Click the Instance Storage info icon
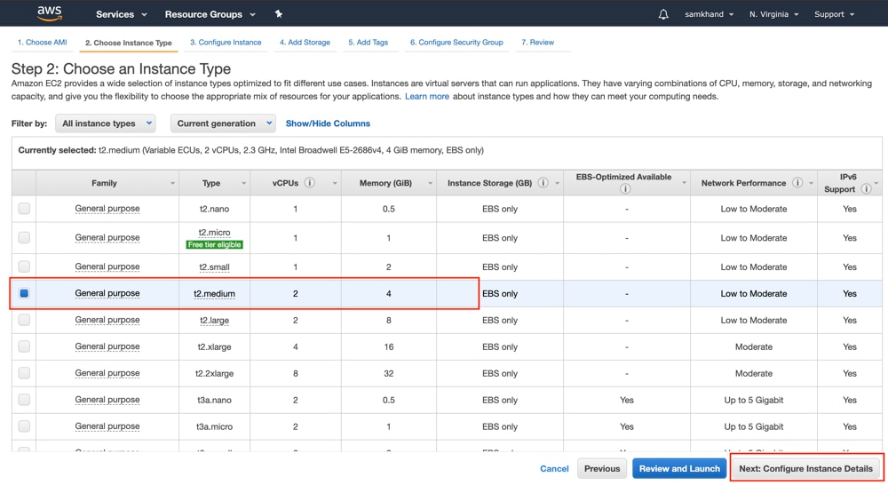This screenshot has height=485, width=888. point(543,183)
